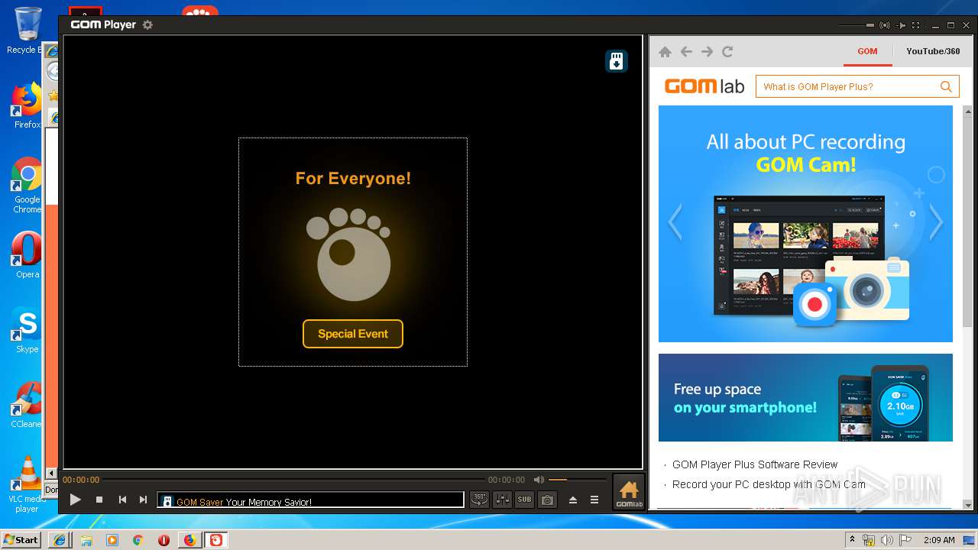Image resolution: width=978 pixels, height=550 pixels.
Task: Open the VLC media player desktop icon
Action: point(28,484)
